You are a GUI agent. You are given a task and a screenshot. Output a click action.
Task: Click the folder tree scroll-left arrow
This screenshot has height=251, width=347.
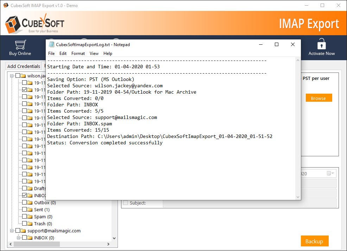point(11,244)
